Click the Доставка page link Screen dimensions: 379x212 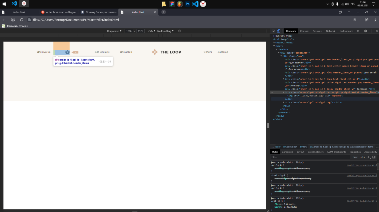223,52
